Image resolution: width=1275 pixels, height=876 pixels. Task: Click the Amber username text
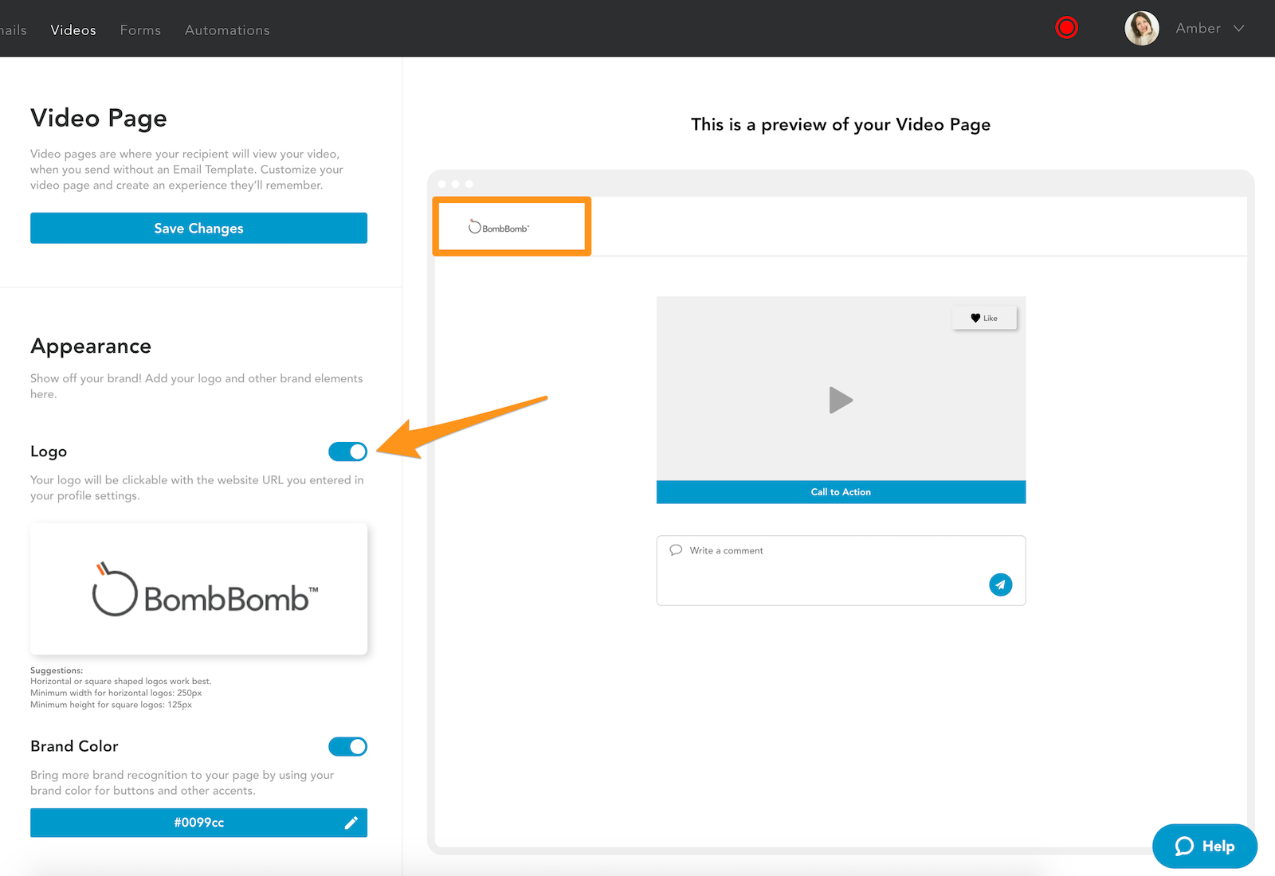point(1198,28)
